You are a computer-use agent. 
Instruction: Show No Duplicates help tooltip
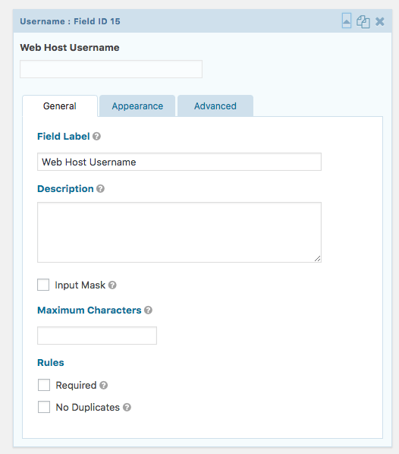[127, 408]
